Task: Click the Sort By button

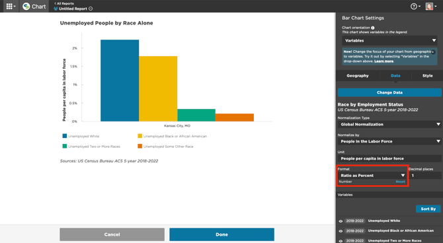Action: [x=428, y=209]
